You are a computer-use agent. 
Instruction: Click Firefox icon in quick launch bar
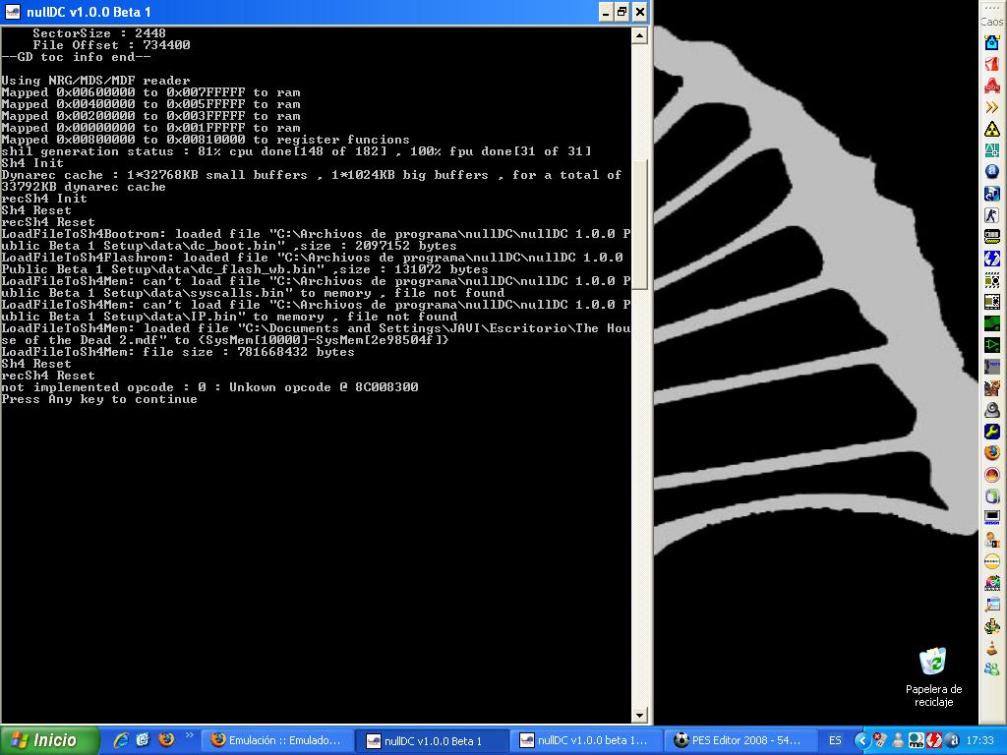[x=165, y=740]
